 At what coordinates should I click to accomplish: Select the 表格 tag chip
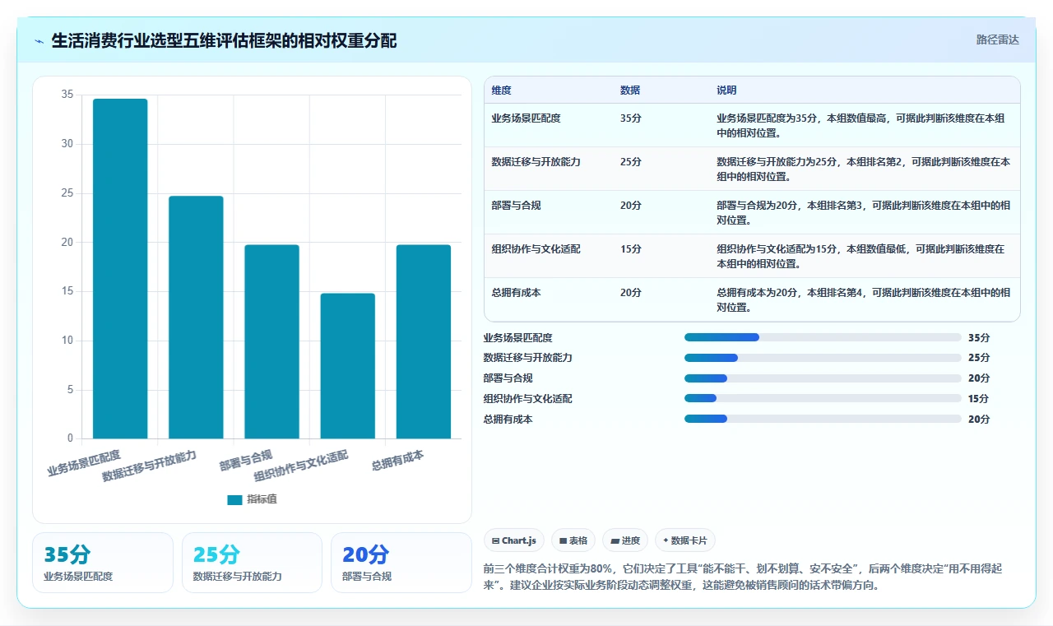[573, 540]
